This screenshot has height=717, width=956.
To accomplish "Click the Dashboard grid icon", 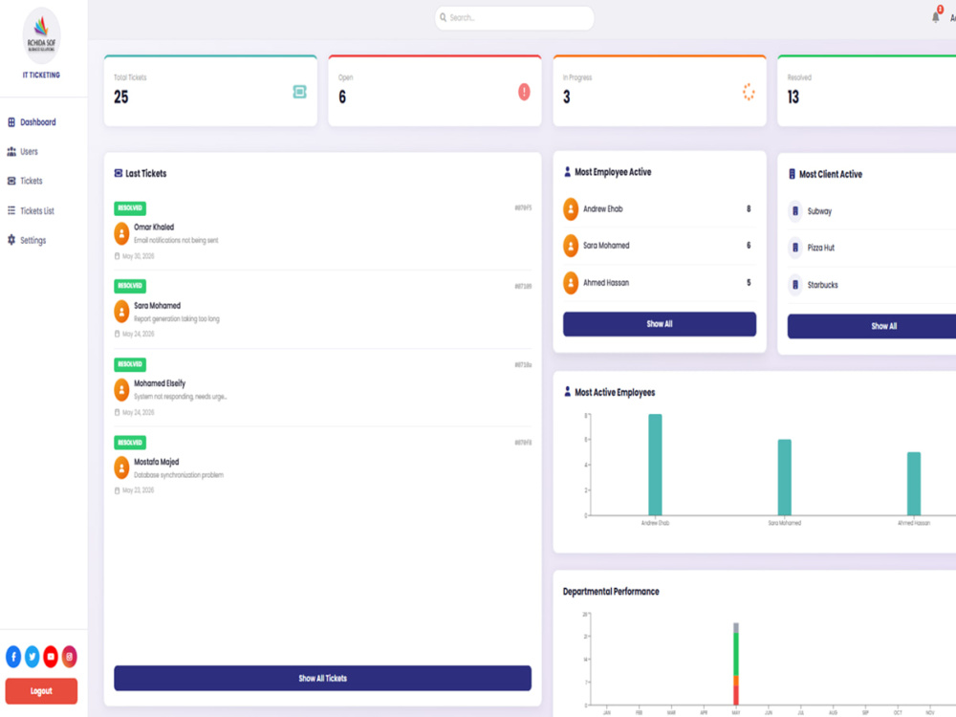I will point(11,122).
